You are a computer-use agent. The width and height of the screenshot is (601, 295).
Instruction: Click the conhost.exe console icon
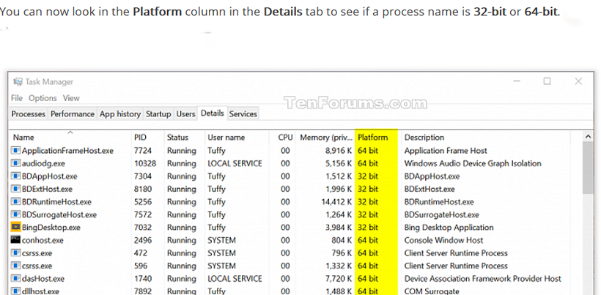coord(16,240)
